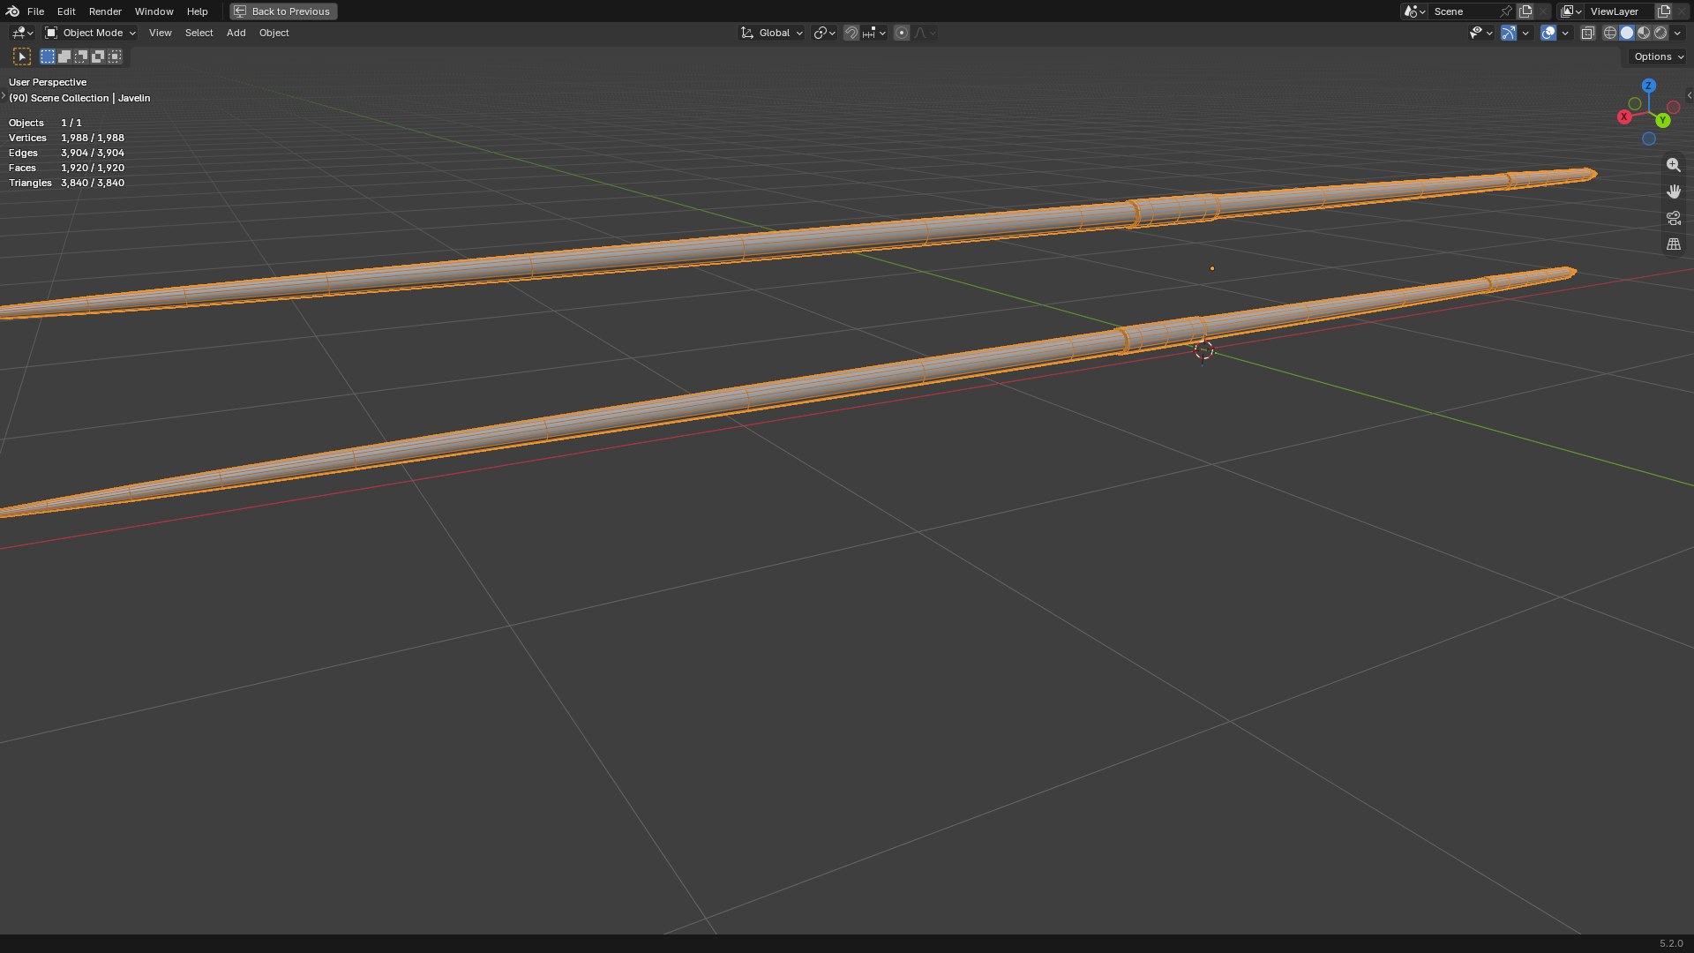Open the Object menu in viewport header
The width and height of the screenshot is (1694, 953).
point(274,33)
